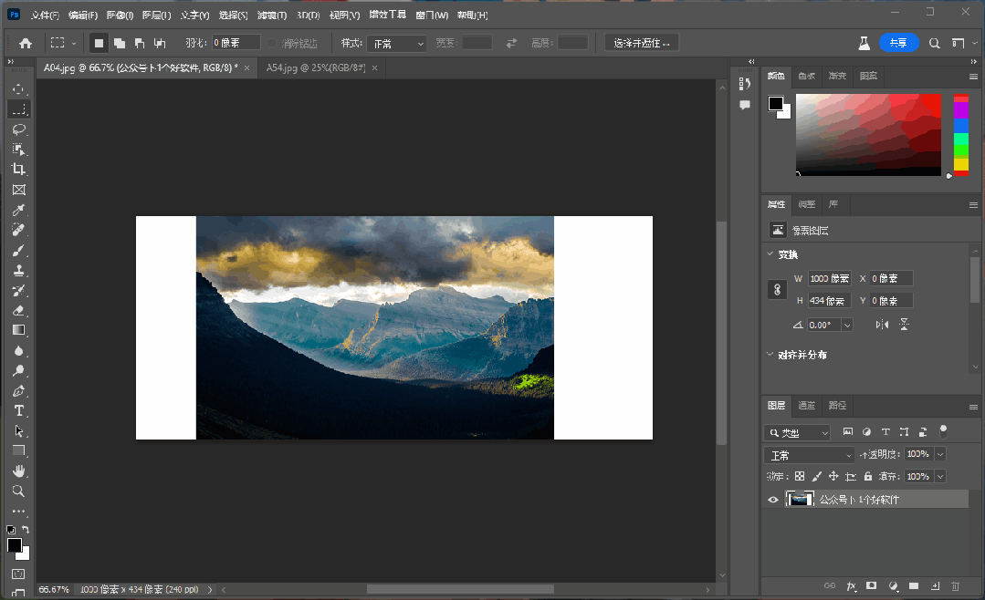Activate the Hand tool
This screenshot has width=985, height=600.
pyautogui.click(x=18, y=471)
